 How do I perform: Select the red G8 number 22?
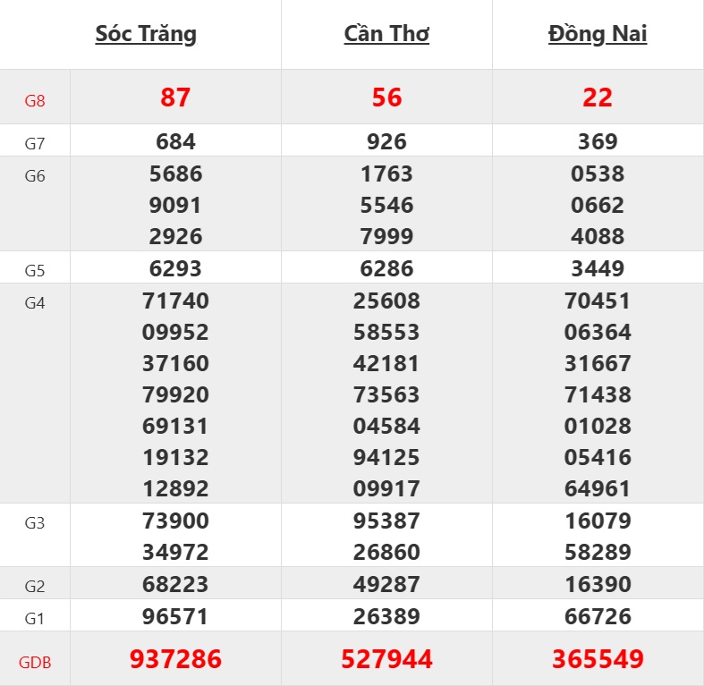point(598,97)
